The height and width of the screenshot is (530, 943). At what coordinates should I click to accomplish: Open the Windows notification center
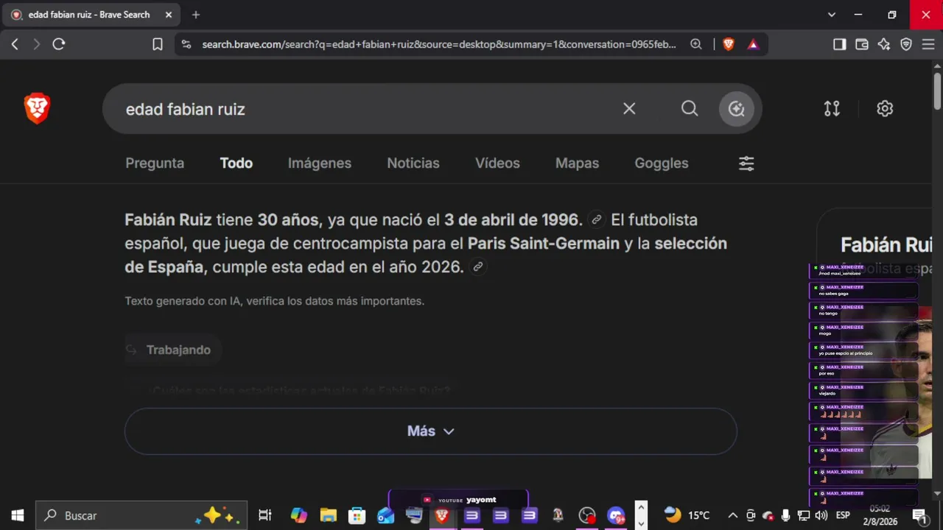pyautogui.click(x=919, y=515)
